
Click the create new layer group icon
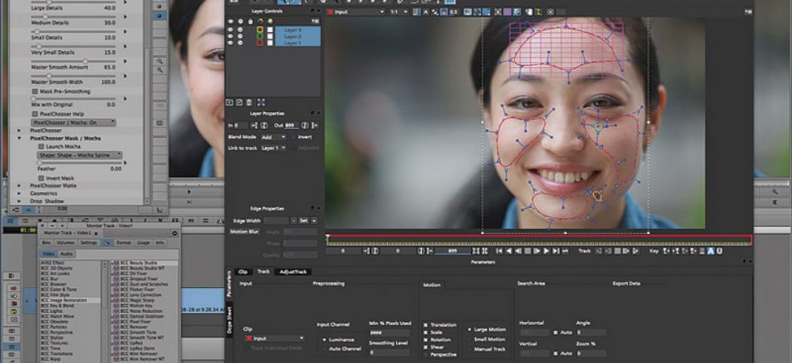[x=239, y=102]
